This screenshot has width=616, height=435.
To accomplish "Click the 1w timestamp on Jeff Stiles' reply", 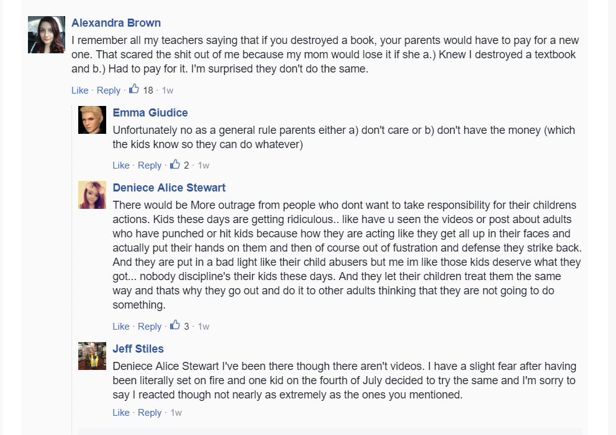I will pyautogui.click(x=176, y=413).
